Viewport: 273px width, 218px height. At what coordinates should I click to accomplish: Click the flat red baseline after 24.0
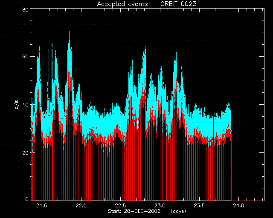pos(248,201)
